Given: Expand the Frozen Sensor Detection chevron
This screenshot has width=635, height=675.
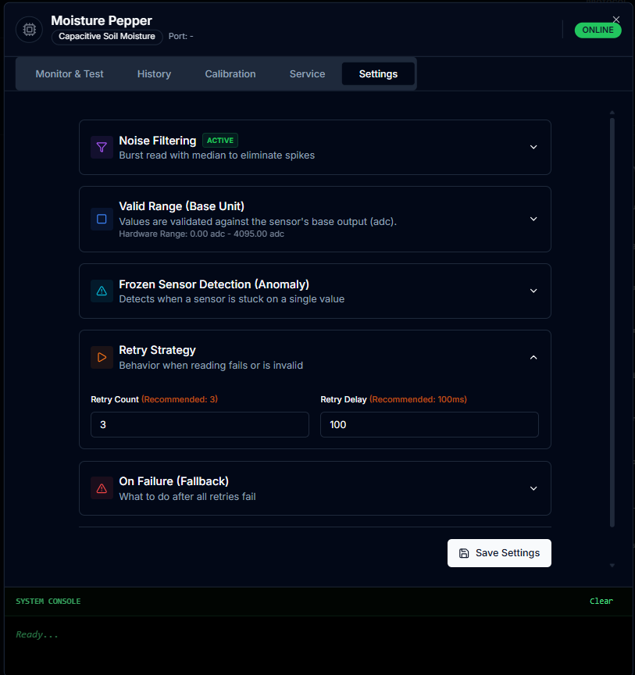Looking at the screenshot, I should pyautogui.click(x=533, y=291).
